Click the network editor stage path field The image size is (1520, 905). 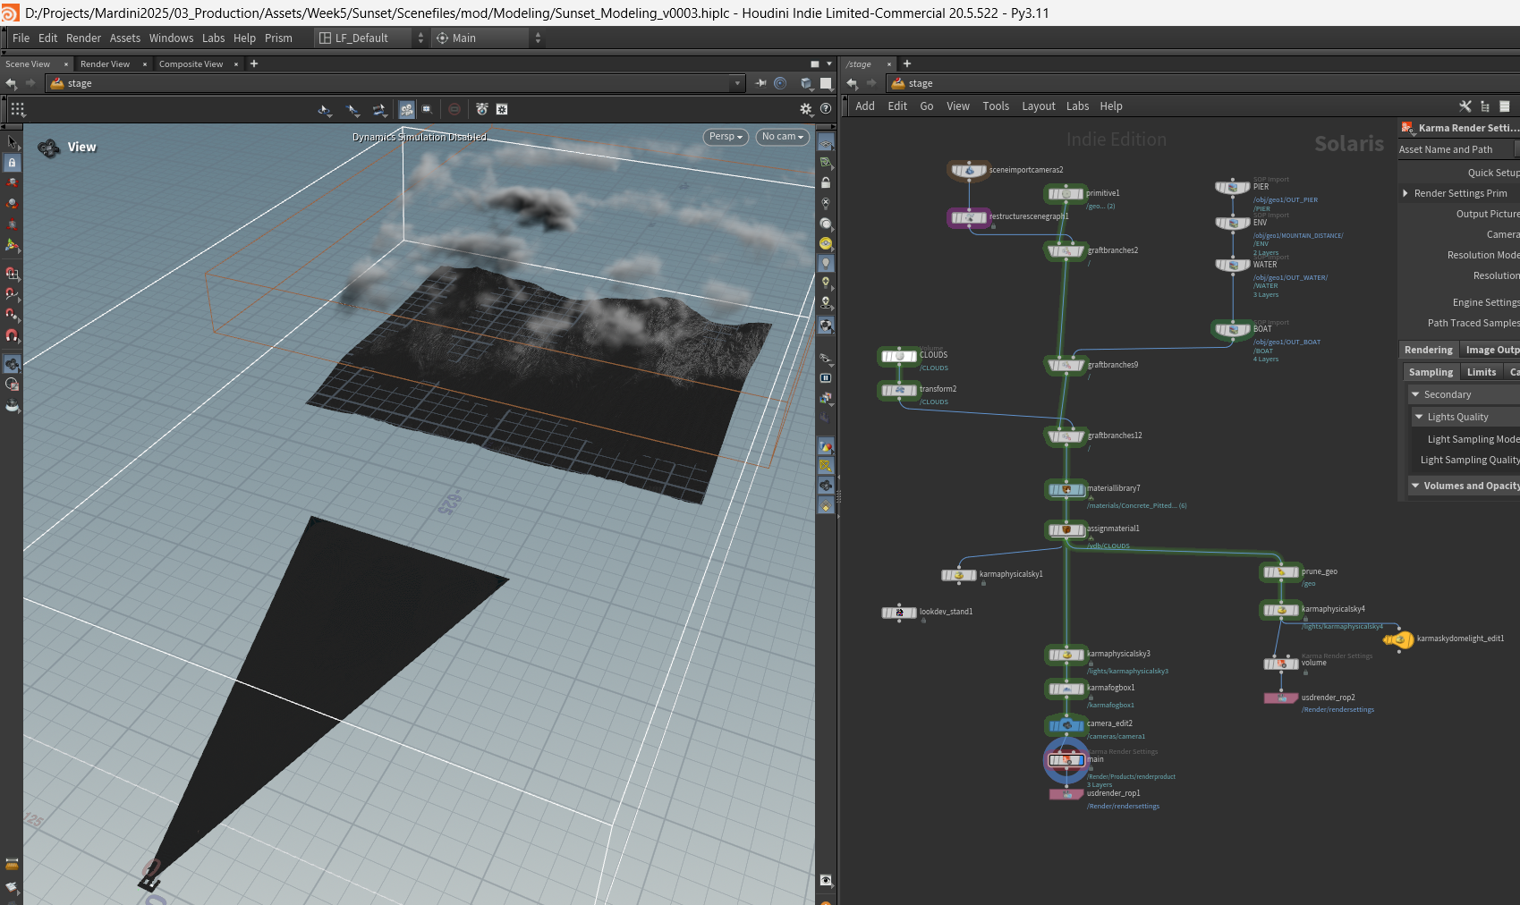coord(1203,83)
